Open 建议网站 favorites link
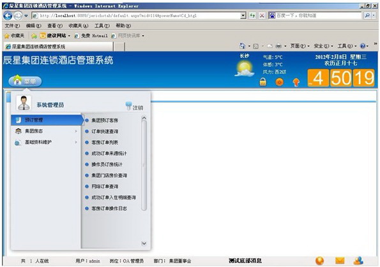380x267 pixels. tap(56, 36)
